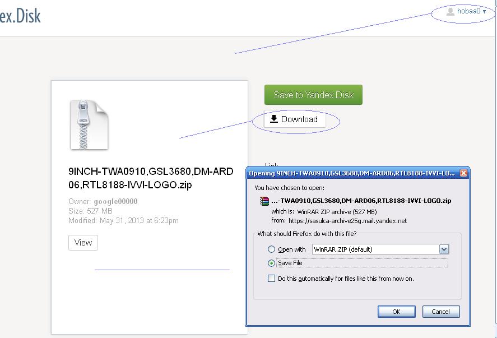Click the zip file thumbnail
Image resolution: width=497 pixels, height=338 pixels.
(89, 124)
